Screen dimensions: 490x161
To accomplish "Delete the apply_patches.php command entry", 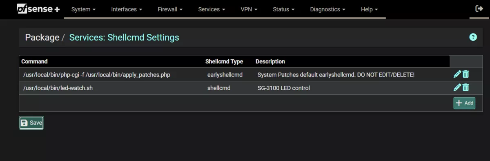I will pyautogui.click(x=466, y=74).
